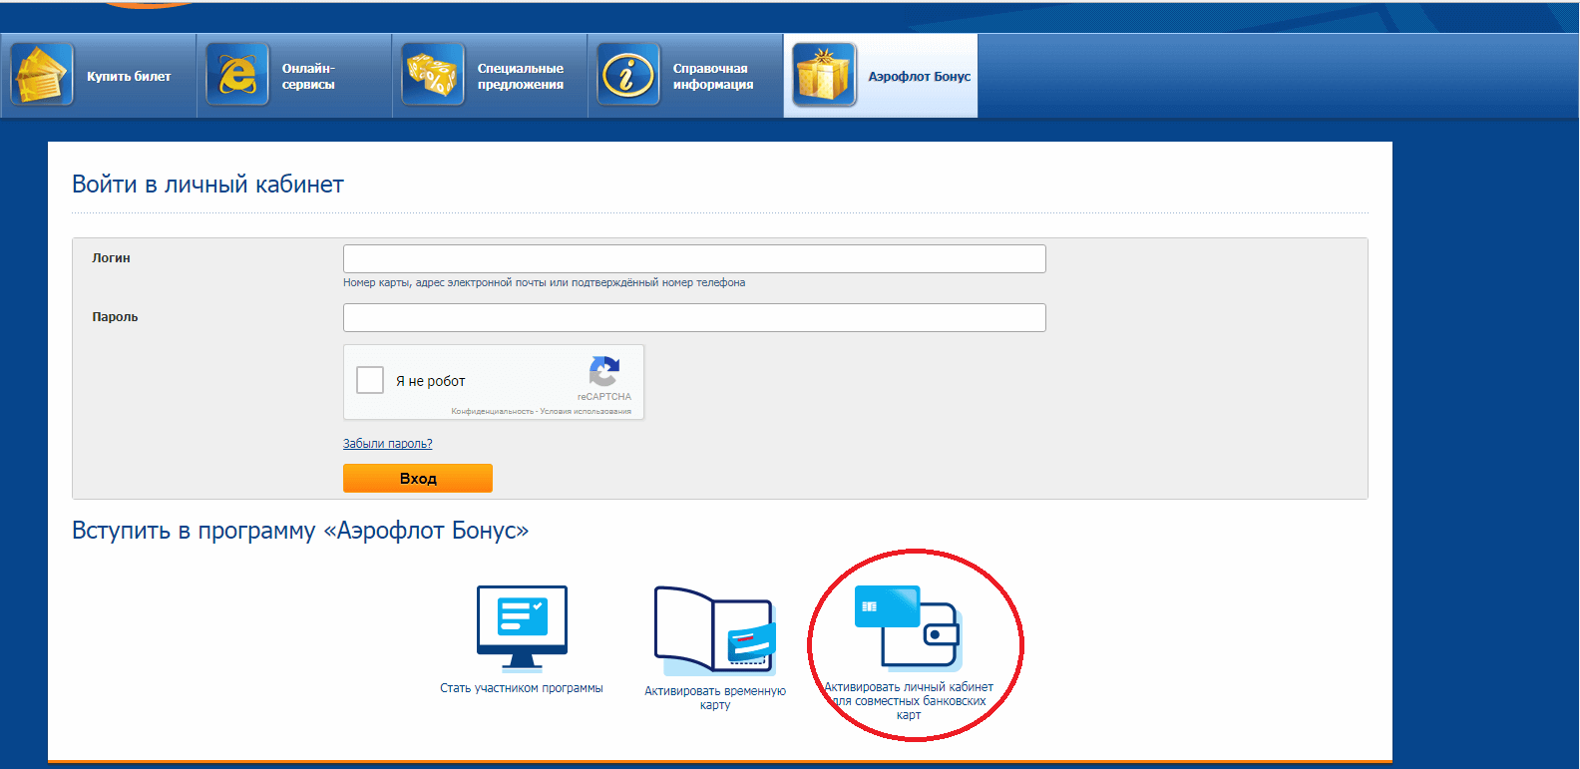Click the Online services 'e' icon
Screen dimensions: 1580x769
pos(237,75)
